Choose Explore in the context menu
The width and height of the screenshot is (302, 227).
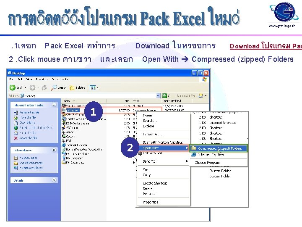coord(164,126)
